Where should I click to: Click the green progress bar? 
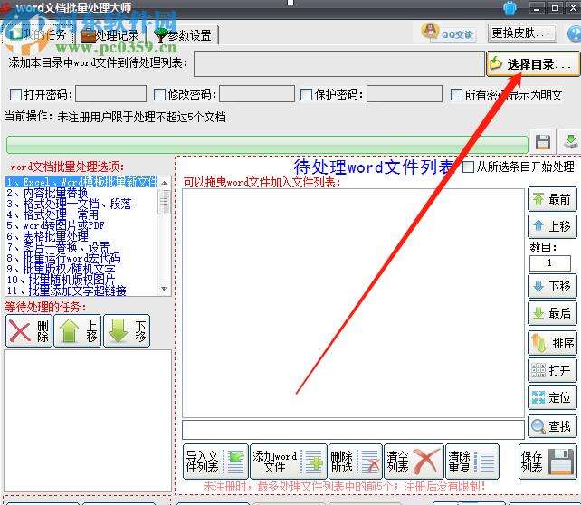[267, 145]
